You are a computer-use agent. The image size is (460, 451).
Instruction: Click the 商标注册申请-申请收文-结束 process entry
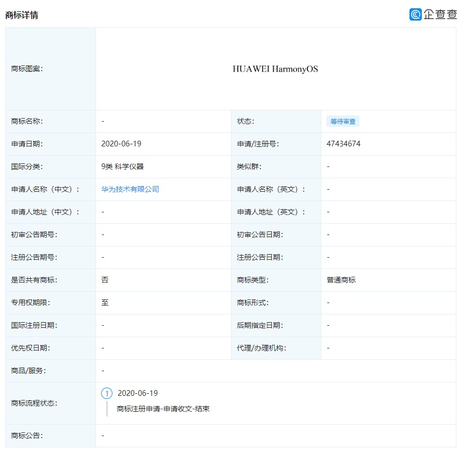(163, 409)
